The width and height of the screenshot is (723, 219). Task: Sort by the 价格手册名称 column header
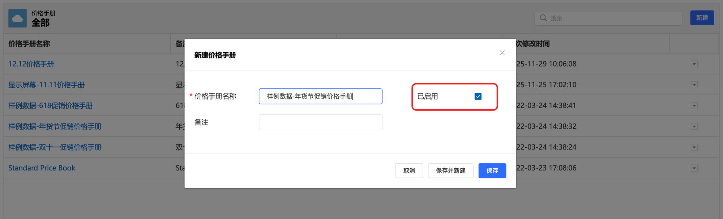[29, 44]
